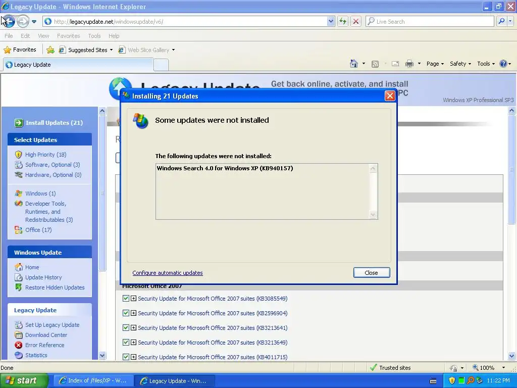Open the Favorites menu in menu bar
This screenshot has height=388, width=517.
(68, 36)
